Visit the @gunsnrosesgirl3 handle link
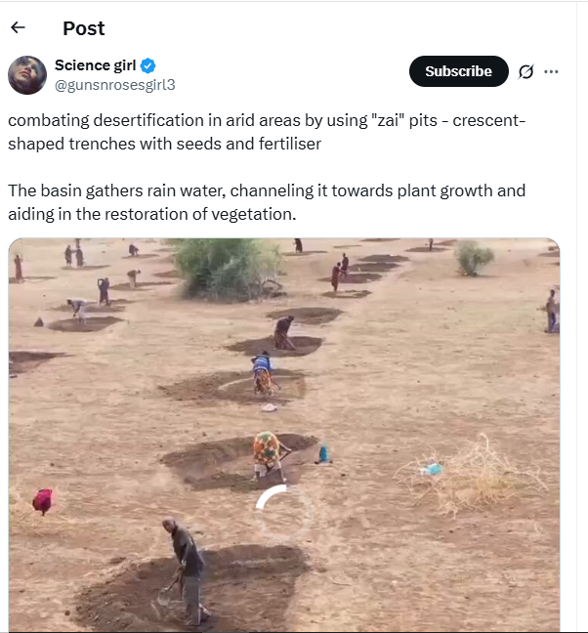The height and width of the screenshot is (633, 588). pyautogui.click(x=114, y=85)
